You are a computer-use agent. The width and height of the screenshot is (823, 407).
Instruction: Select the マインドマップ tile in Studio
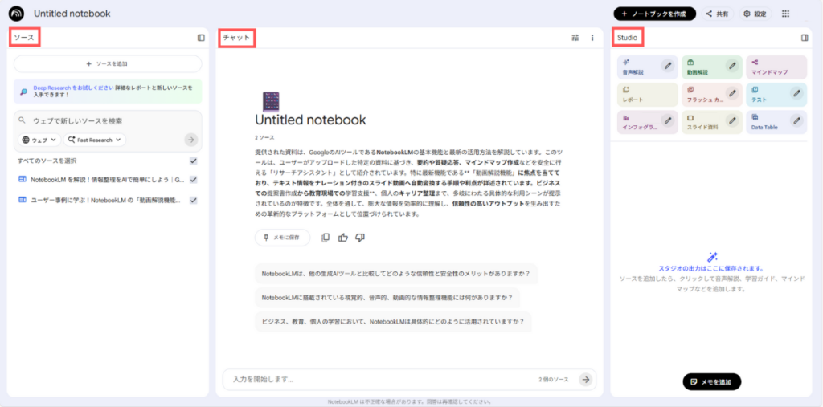click(768, 67)
